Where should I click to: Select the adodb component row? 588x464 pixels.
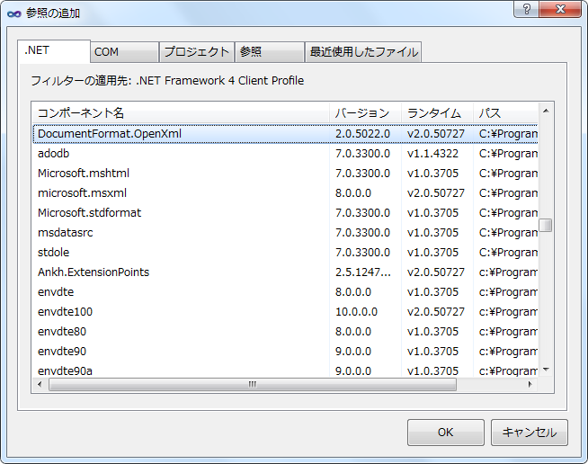(x=54, y=154)
